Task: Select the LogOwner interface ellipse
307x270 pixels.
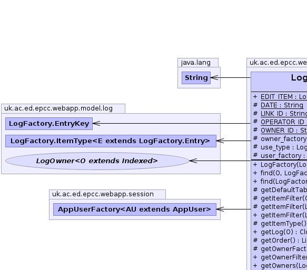Action: tap(97, 161)
